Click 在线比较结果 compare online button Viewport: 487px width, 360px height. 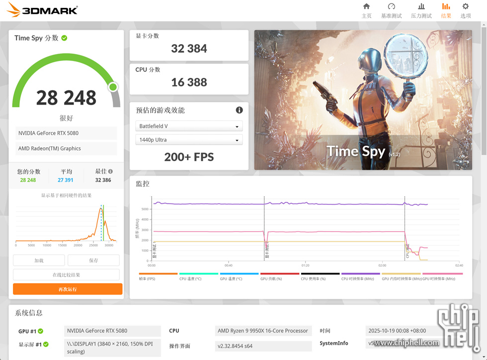coord(66,275)
